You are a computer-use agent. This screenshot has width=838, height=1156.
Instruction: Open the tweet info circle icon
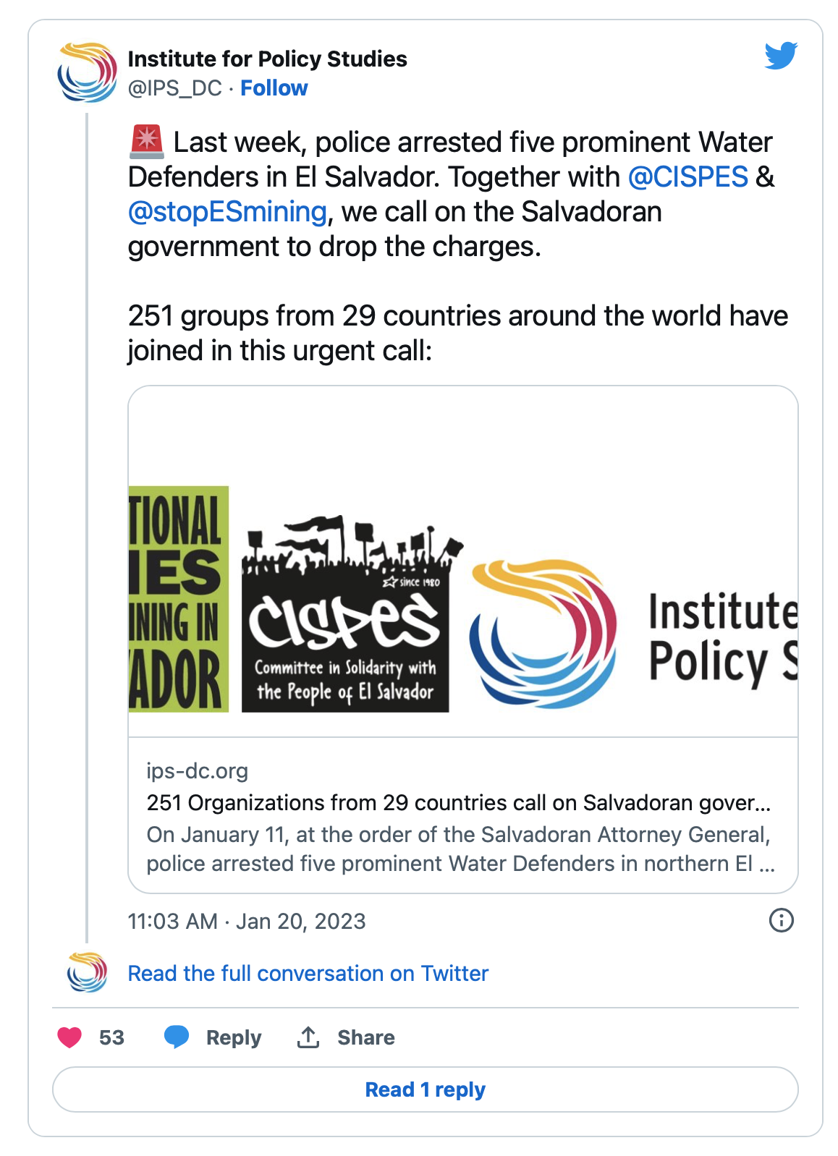tap(781, 921)
